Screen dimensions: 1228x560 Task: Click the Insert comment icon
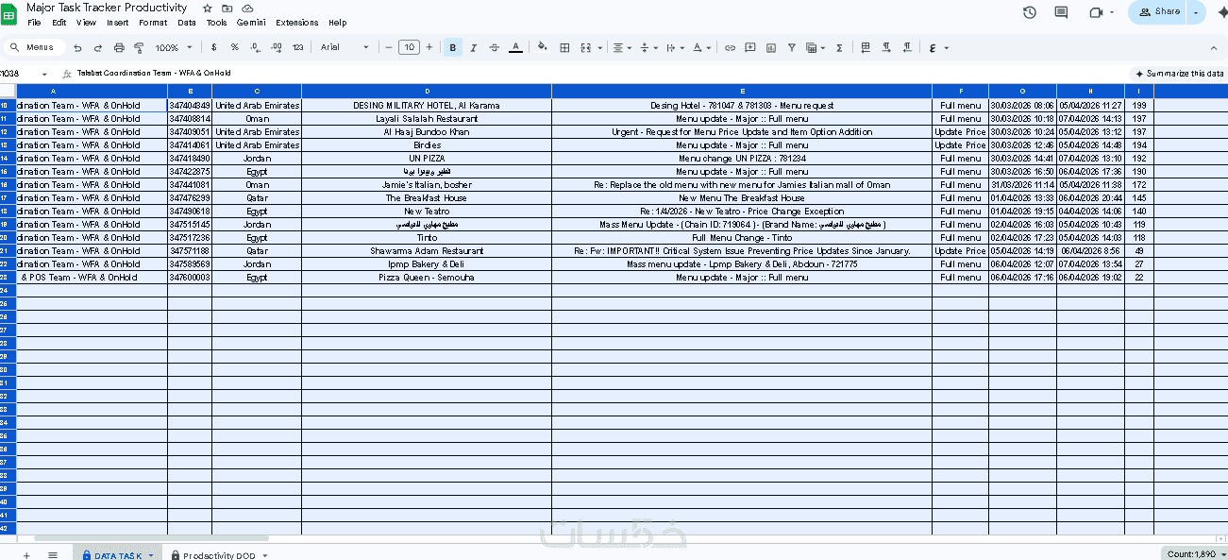point(750,47)
